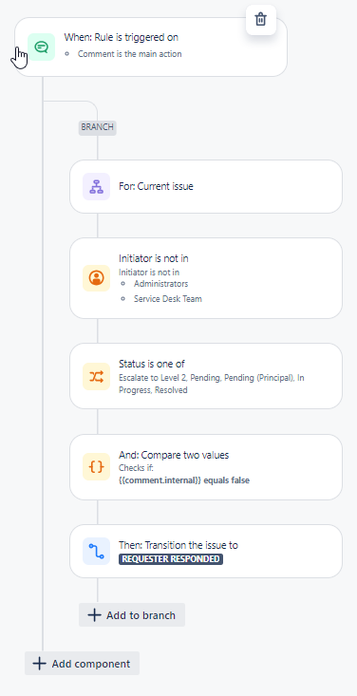Click the orange user condition icon

[x=96, y=278]
